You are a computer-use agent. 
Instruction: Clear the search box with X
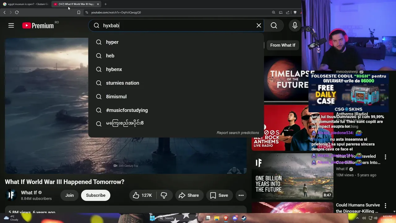(259, 25)
